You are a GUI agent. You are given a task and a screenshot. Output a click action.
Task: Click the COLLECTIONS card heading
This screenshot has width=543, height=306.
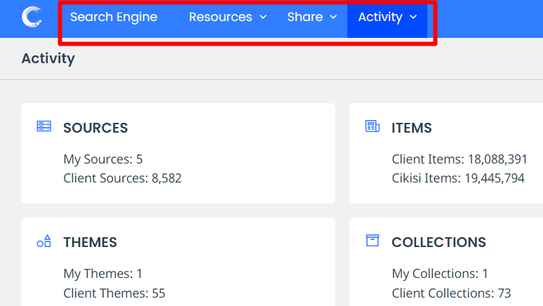tap(438, 242)
